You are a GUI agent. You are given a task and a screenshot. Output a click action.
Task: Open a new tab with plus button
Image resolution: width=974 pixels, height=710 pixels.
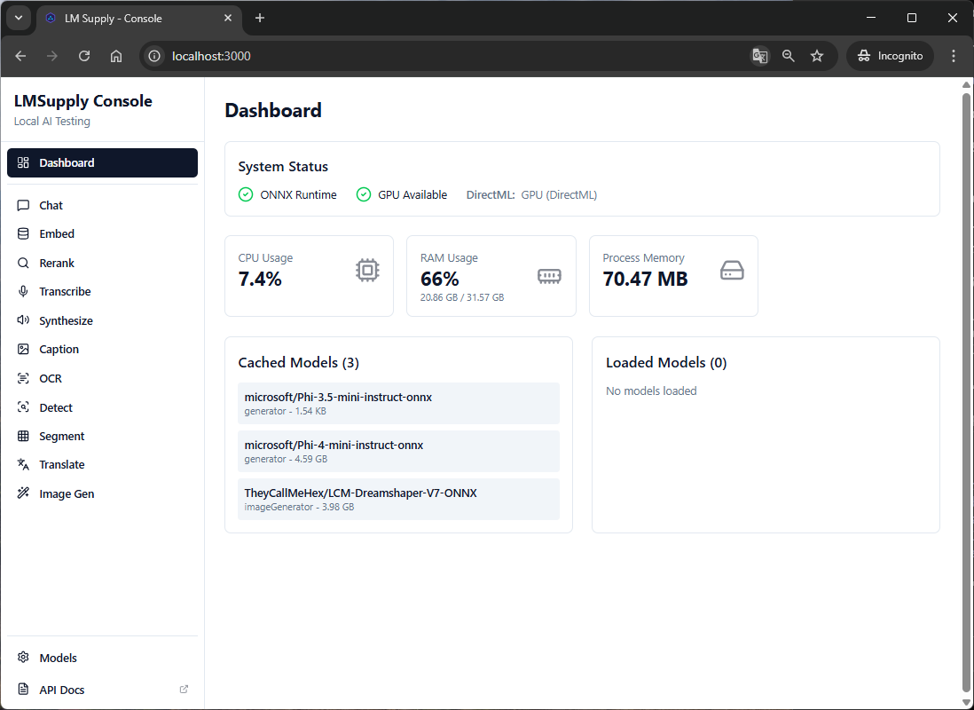pyautogui.click(x=260, y=18)
